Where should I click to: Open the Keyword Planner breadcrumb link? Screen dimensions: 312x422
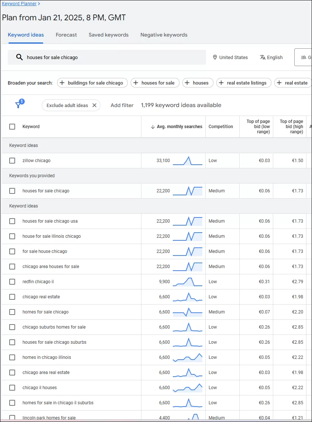19,4
